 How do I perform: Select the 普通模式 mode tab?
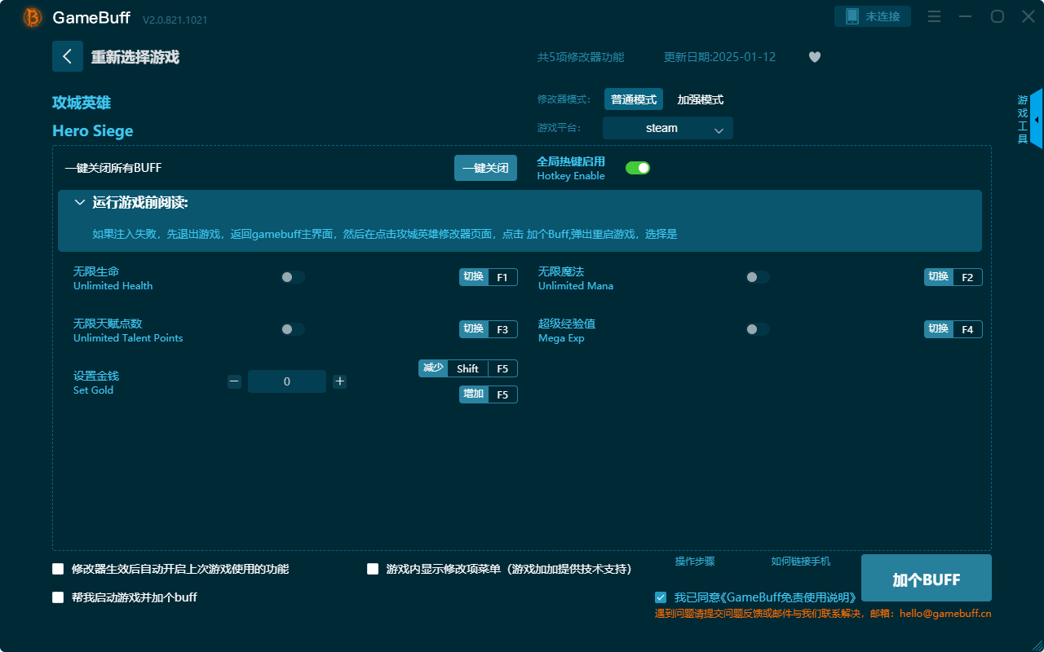pyautogui.click(x=633, y=99)
